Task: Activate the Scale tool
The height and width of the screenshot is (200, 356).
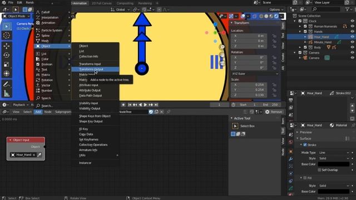Action: 7,64
